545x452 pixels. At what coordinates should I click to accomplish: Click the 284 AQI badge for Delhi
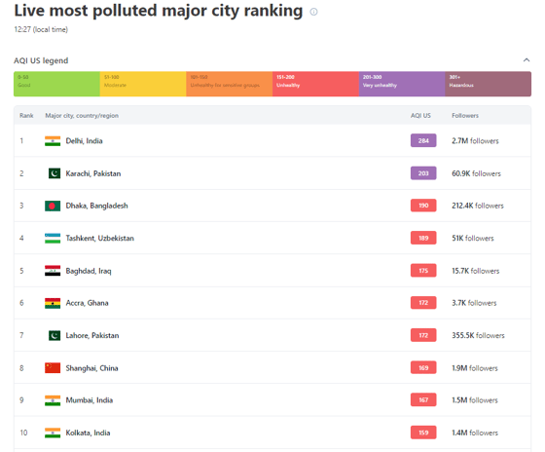[423, 140]
